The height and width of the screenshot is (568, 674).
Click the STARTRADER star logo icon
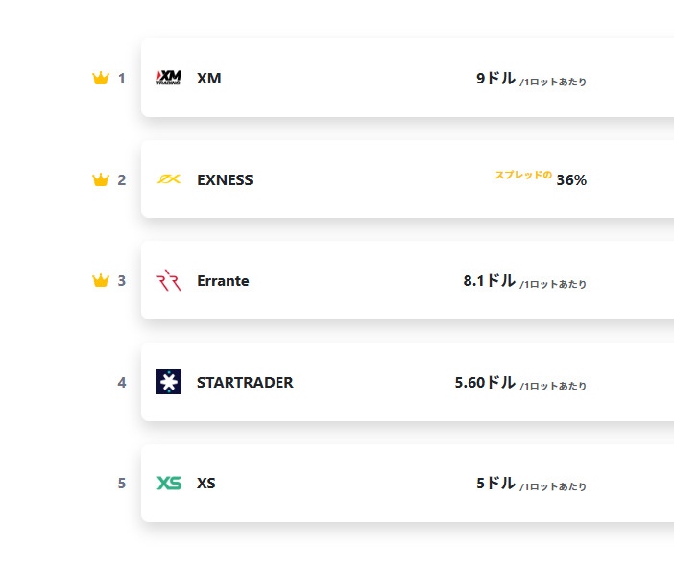click(169, 382)
